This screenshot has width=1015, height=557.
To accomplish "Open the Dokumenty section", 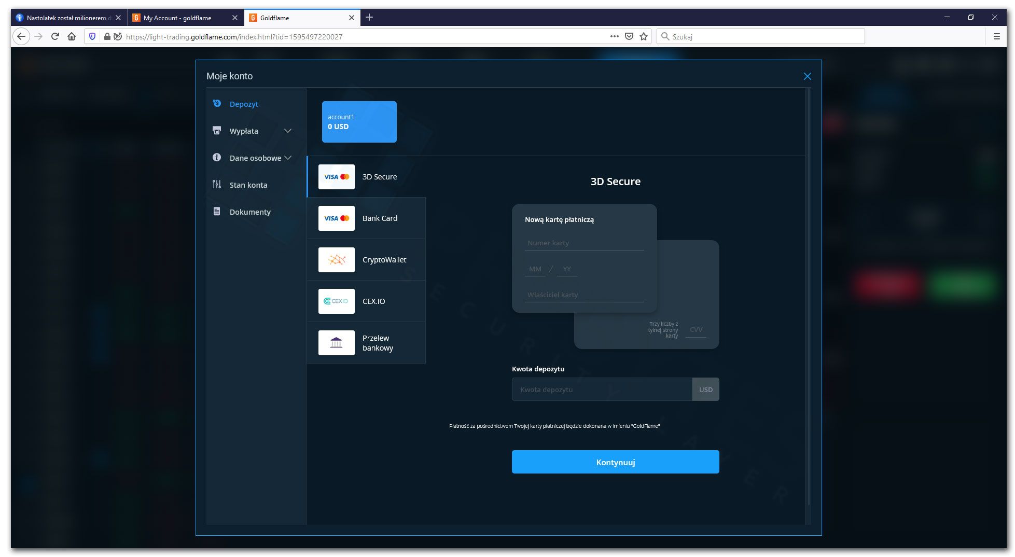I will [x=250, y=212].
